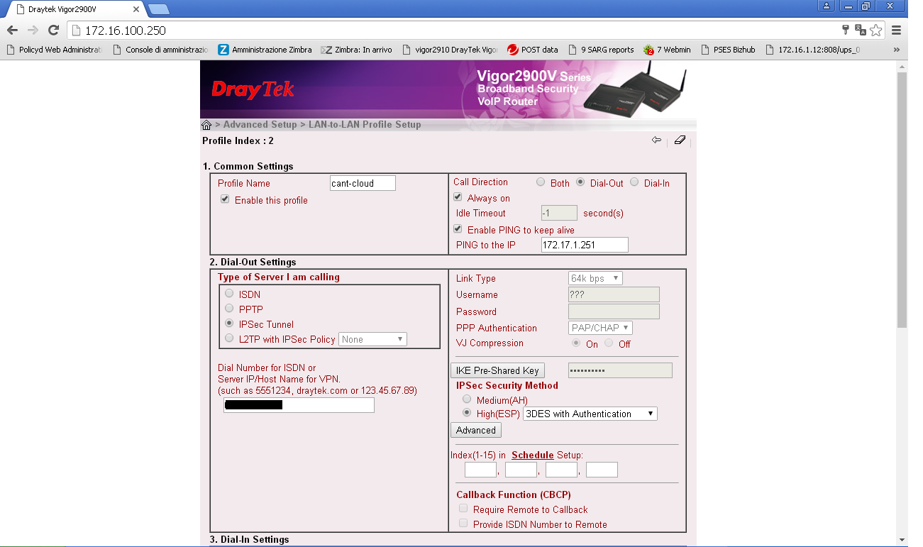This screenshot has height=547, width=923.
Task: Click the address bar showing 172.16.100.250
Action: [454, 31]
